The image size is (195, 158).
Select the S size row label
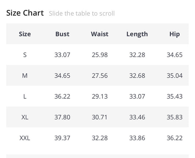pyautogui.click(x=25, y=55)
